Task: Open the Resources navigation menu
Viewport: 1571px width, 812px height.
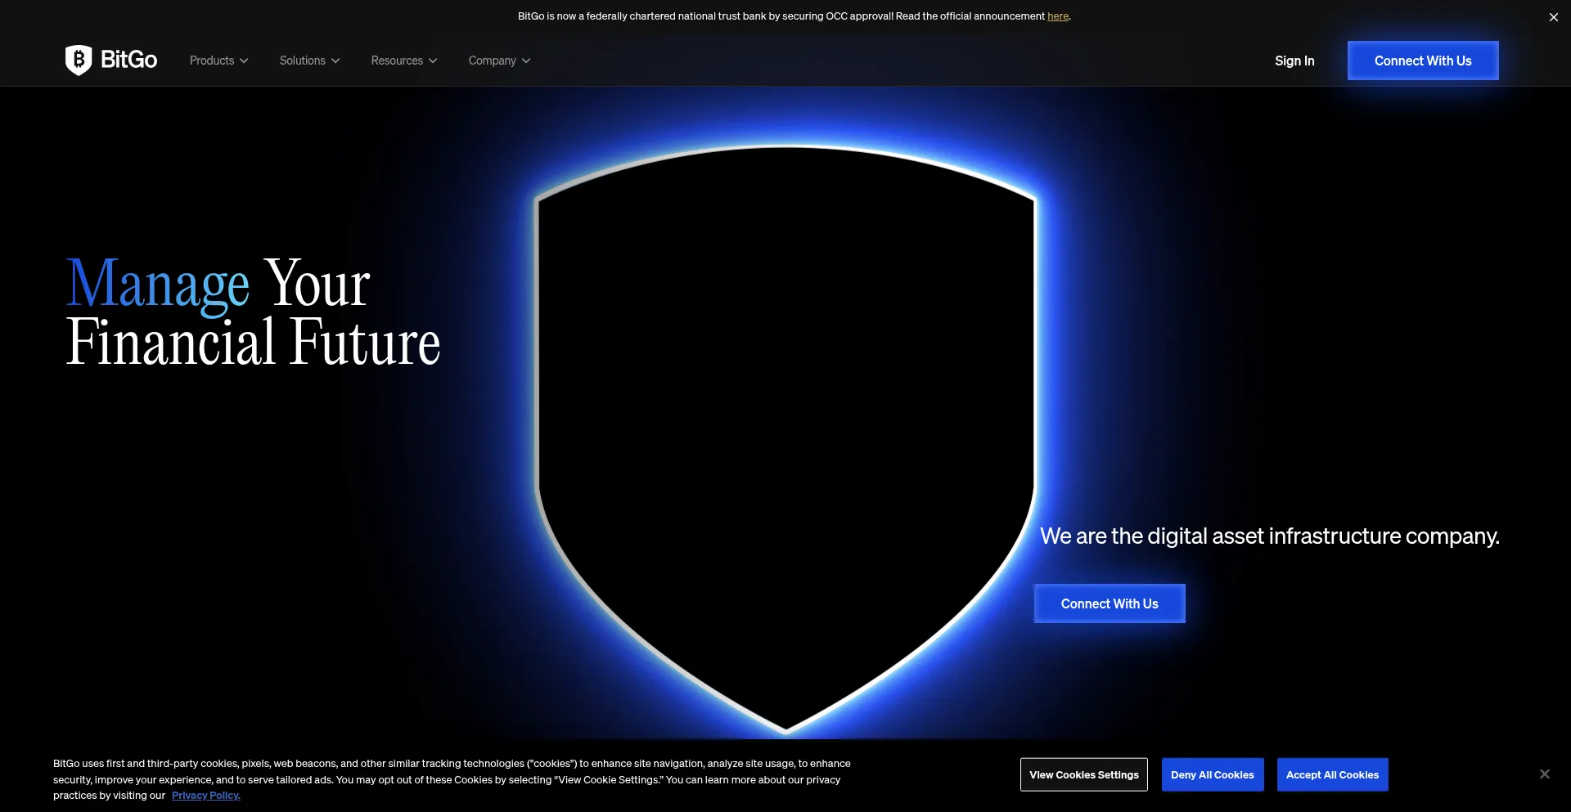Action: coord(397,61)
